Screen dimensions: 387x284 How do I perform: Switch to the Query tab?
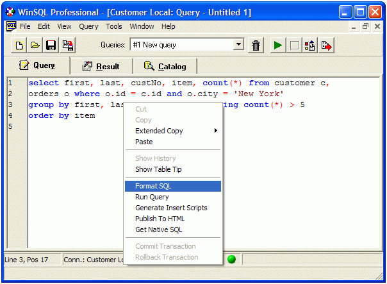click(37, 65)
